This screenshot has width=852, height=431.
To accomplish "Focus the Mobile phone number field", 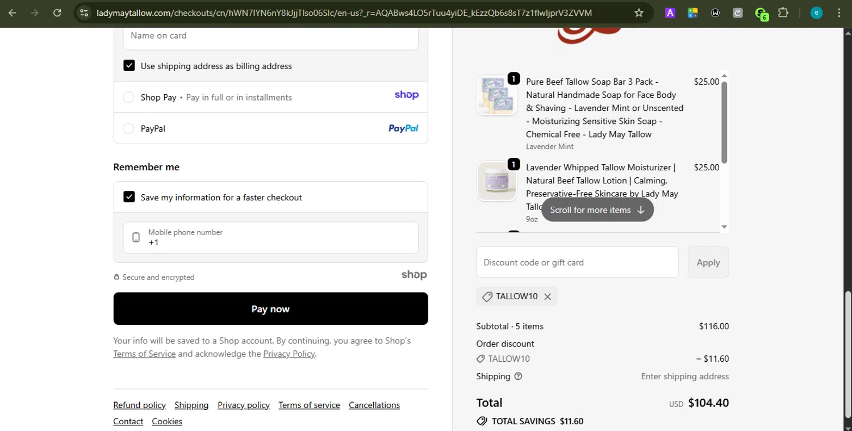I will click(x=270, y=237).
